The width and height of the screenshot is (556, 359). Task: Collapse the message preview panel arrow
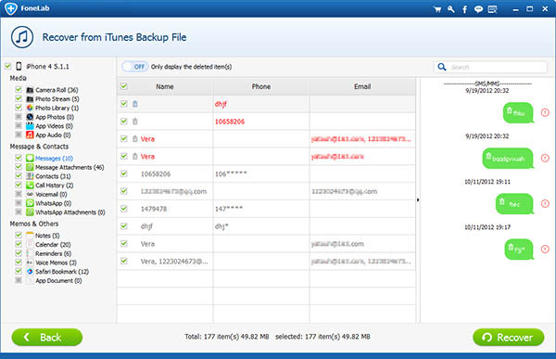tap(418, 200)
